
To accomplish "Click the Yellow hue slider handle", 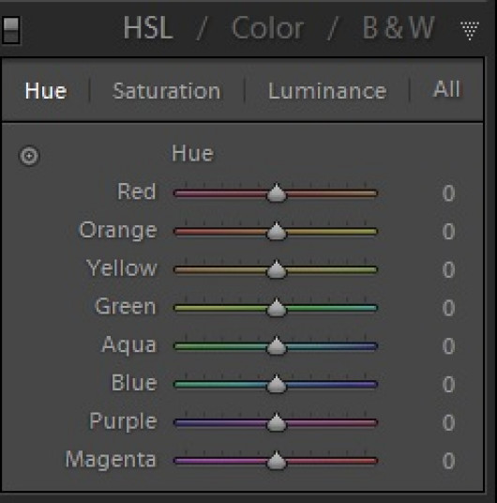I will pyautogui.click(x=276, y=269).
